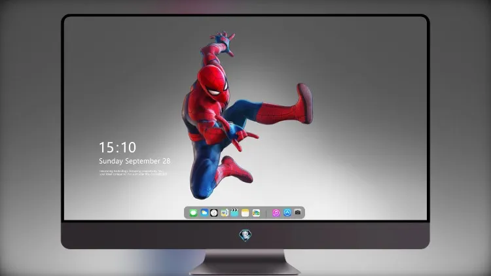Launch the Camera app from the dock

coord(298,213)
